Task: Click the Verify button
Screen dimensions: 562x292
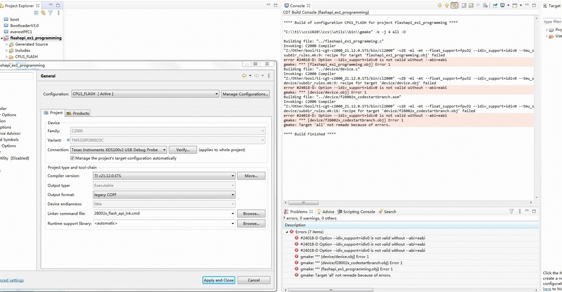Action: click(183, 150)
